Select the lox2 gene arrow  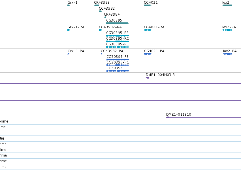[227, 5]
